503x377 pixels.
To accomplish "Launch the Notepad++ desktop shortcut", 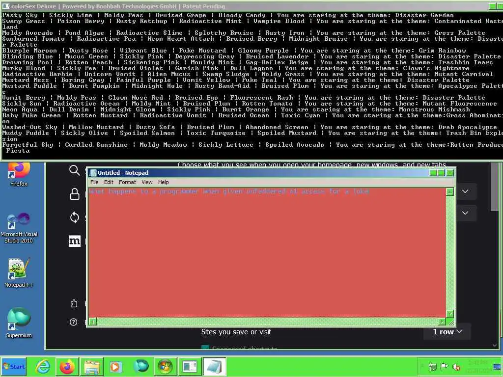I will (x=19, y=272).
